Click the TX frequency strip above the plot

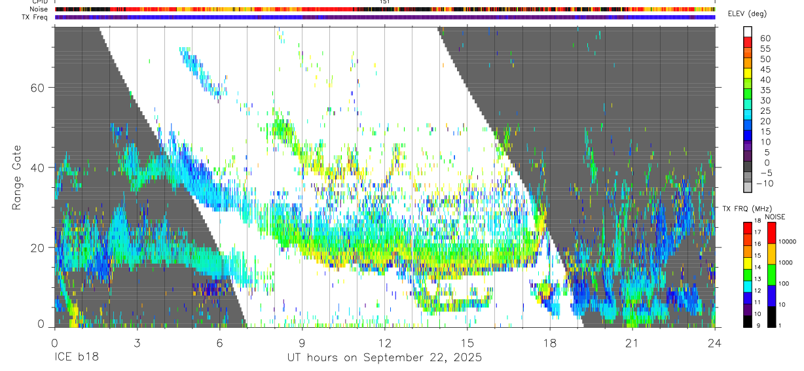click(385, 17)
